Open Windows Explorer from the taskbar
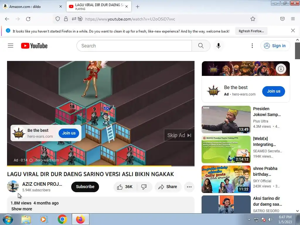The height and width of the screenshot is (225, 300). [26, 219]
